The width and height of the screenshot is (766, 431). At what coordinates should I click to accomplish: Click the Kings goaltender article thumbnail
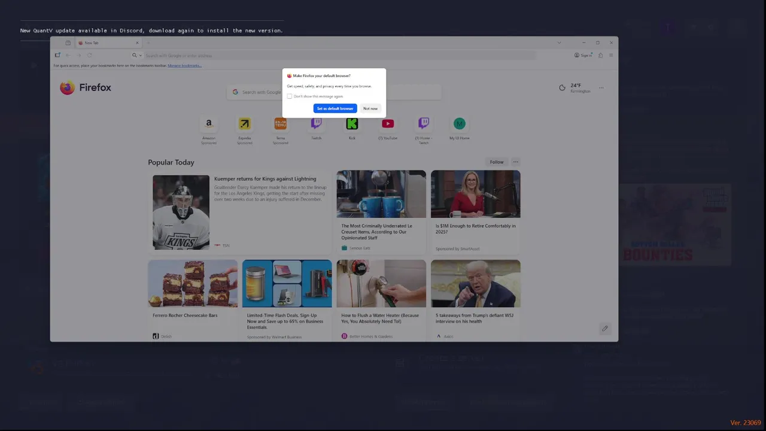click(x=181, y=212)
